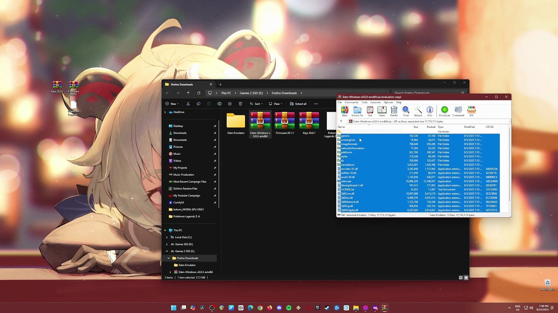Viewport: 558px width, 313px height.
Task: Click the View icon in WinRAR toolbar
Action: (x=382, y=111)
